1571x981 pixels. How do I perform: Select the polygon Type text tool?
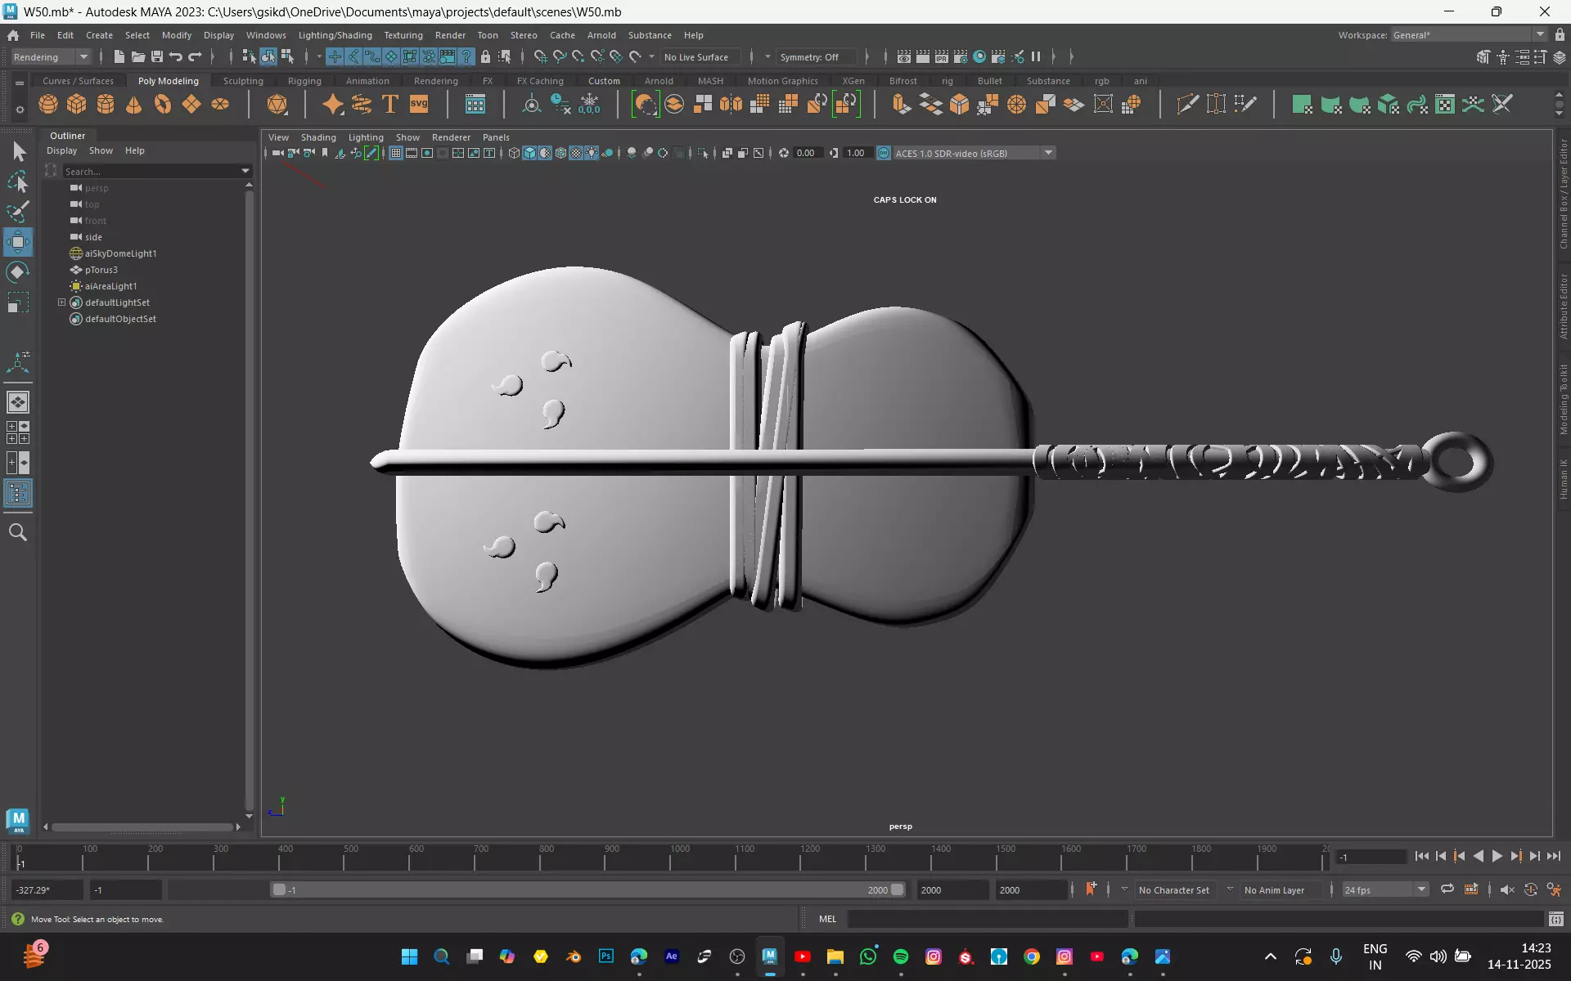tap(390, 105)
